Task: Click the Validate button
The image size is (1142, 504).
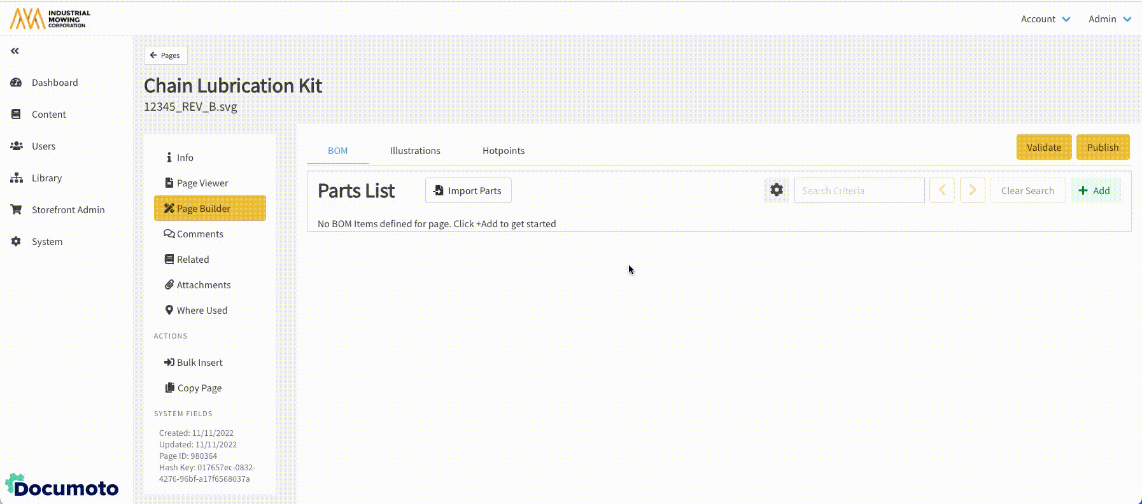Action: point(1043,147)
